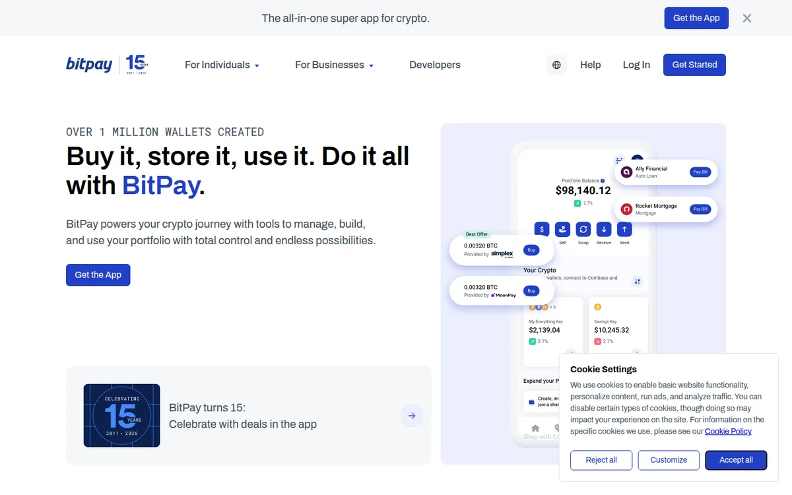Click Buy on the MoonPay offer
Image resolution: width=792 pixels, height=495 pixels.
point(531,291)
